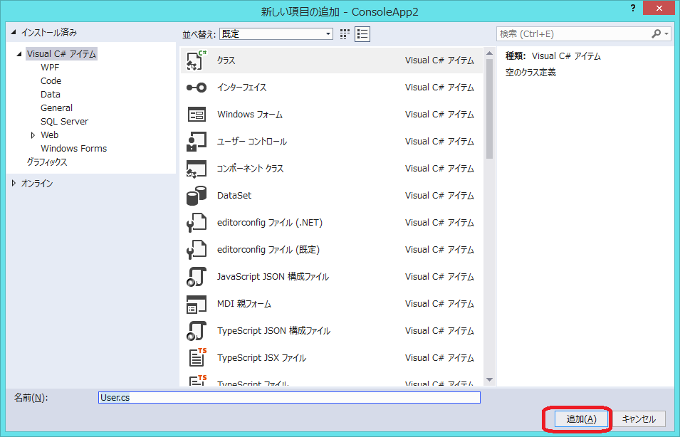Switch to medium icon view
680x437 pixels.
[x=344, y=33]
